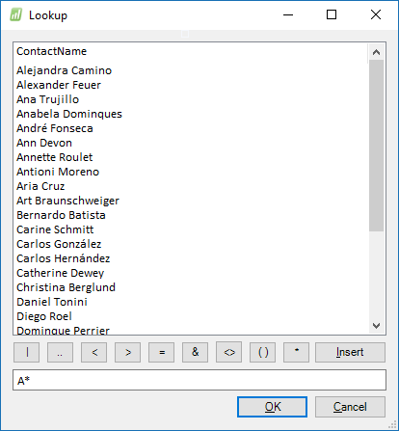Viewport: 399px width, 431px height.
Task: Click the equals (=) operator button
Action: point(161,352)
